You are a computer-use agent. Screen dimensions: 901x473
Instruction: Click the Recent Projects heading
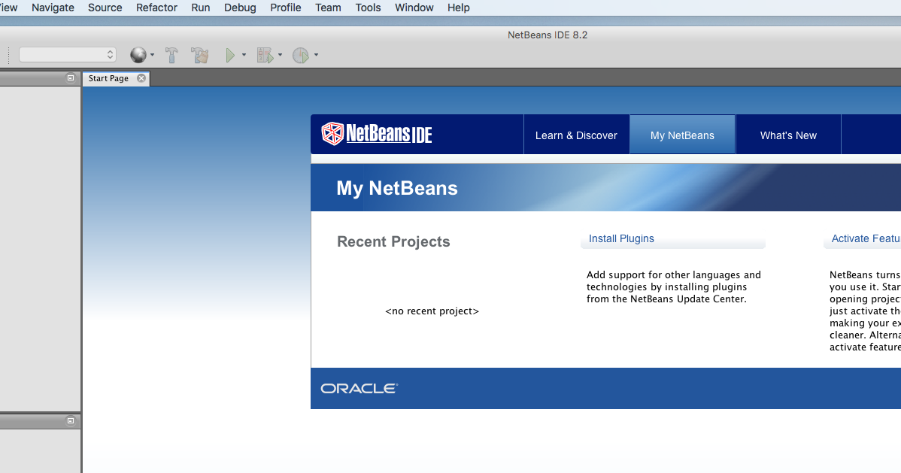coord(393,241)
